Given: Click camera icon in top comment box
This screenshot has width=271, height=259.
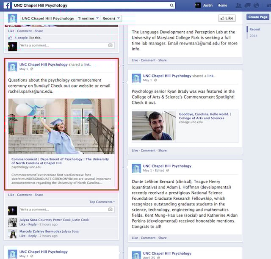Looking at the screenshot, I should pos(110,45).
